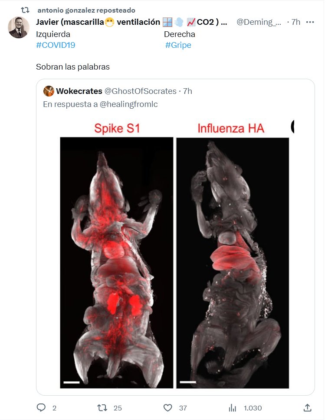
Task: Click the "Sobran las palabras" tweet text
Action: coord(72,67)
